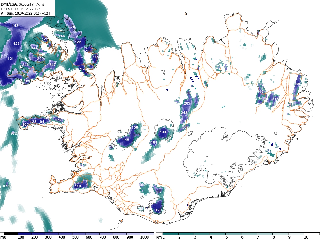The height and width of the screenshot is (240, 320).
Task: Click the map value 246
Action: coord(26,65)
